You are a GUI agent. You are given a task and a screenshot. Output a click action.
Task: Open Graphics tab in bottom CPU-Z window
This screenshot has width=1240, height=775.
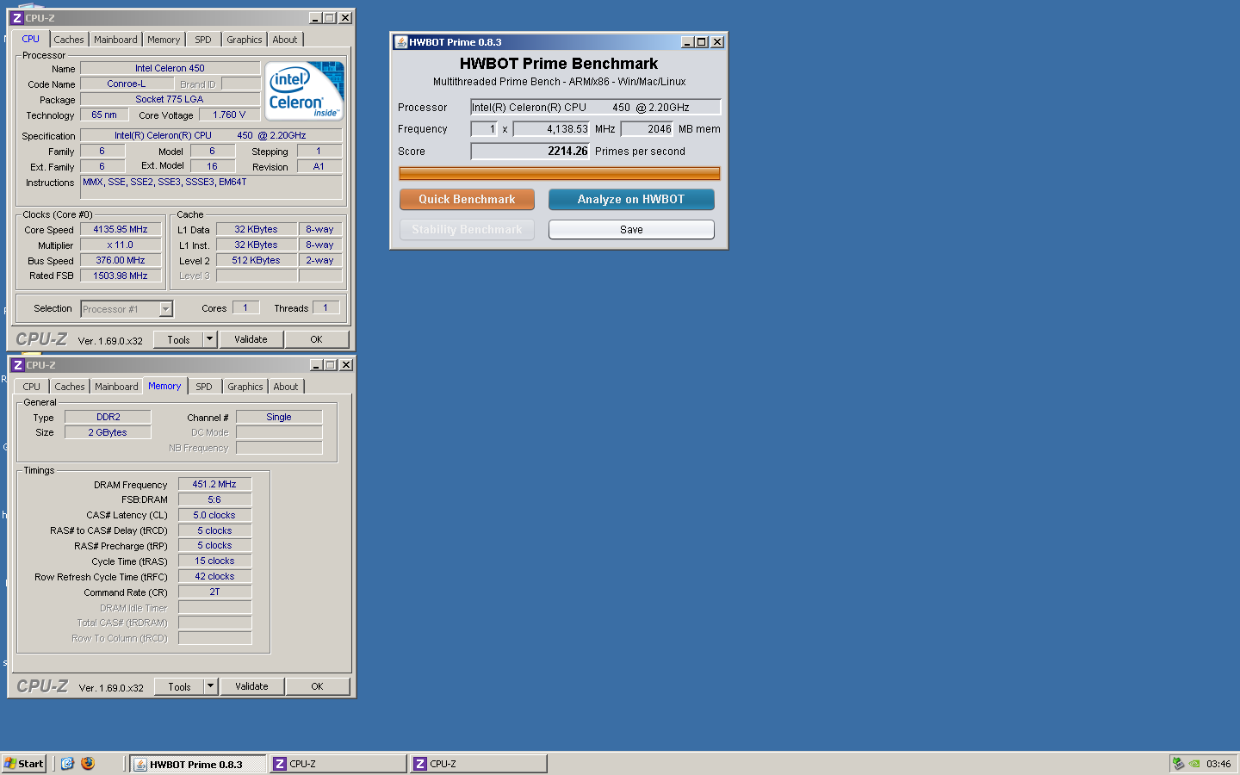[245, 387]
